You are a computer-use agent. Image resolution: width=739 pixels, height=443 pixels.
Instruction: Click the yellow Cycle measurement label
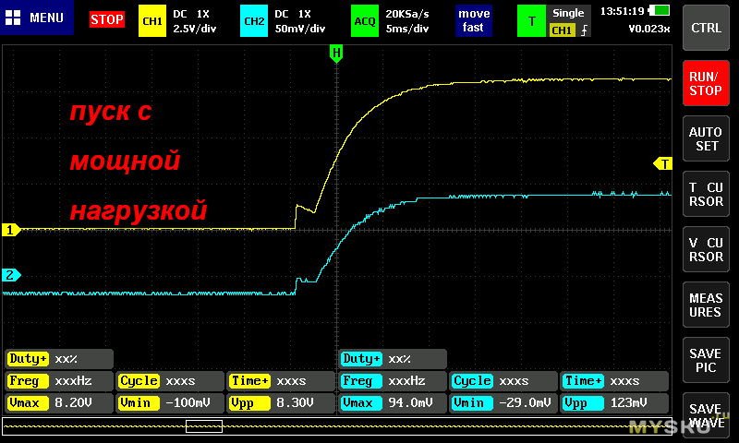click(x=139, y=381)
